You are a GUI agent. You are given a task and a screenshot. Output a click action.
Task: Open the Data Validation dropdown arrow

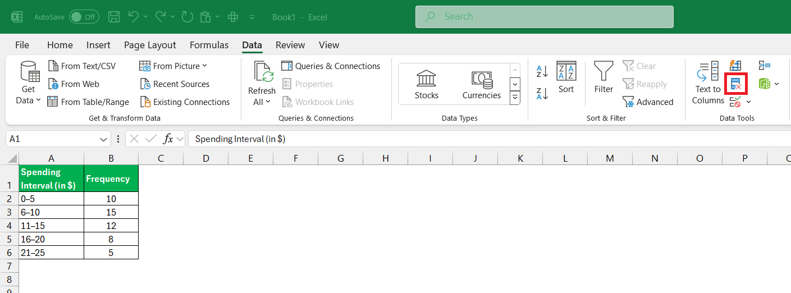[748, 102]
